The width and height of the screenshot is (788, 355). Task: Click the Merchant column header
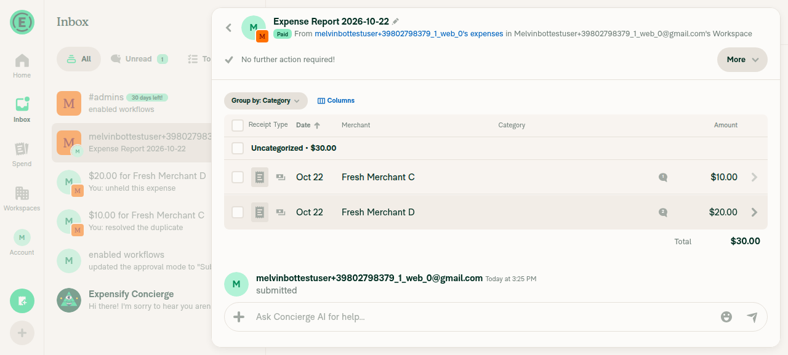tap(356, 125)
